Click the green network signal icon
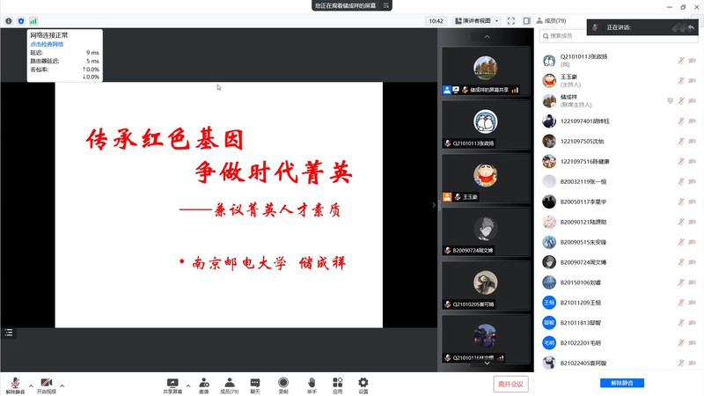Image resolution: width=704 pixels, height=396 pixels. (33, 20)
